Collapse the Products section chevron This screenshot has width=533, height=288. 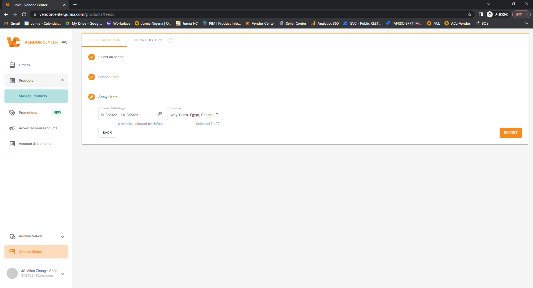[62, 80]
